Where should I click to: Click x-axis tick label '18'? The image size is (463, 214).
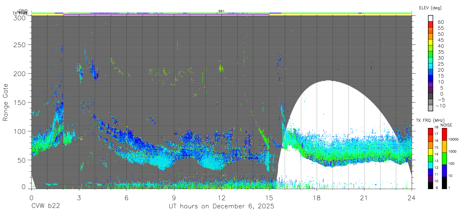317,198
